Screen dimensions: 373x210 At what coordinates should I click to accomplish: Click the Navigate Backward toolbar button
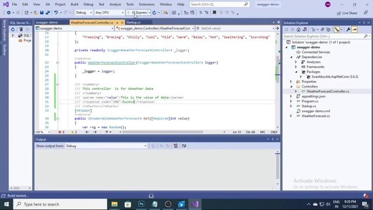point(9,13)
